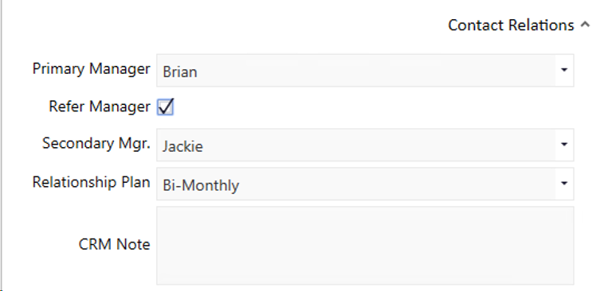Select the Secondary Mgr. combo box showing Jackie
The width and height of the screenshot is (596, 291).
[x=365, y=145]
